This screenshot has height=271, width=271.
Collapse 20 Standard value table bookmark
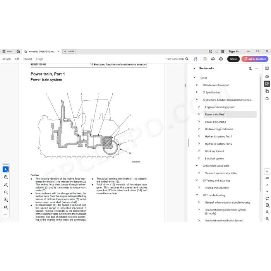(x=197, y=166)
